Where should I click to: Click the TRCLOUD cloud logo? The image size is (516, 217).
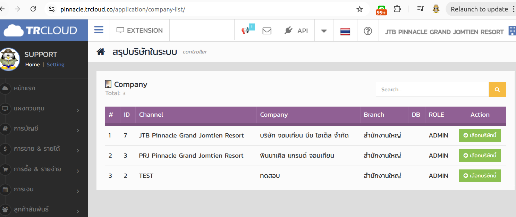pos(40,31)
